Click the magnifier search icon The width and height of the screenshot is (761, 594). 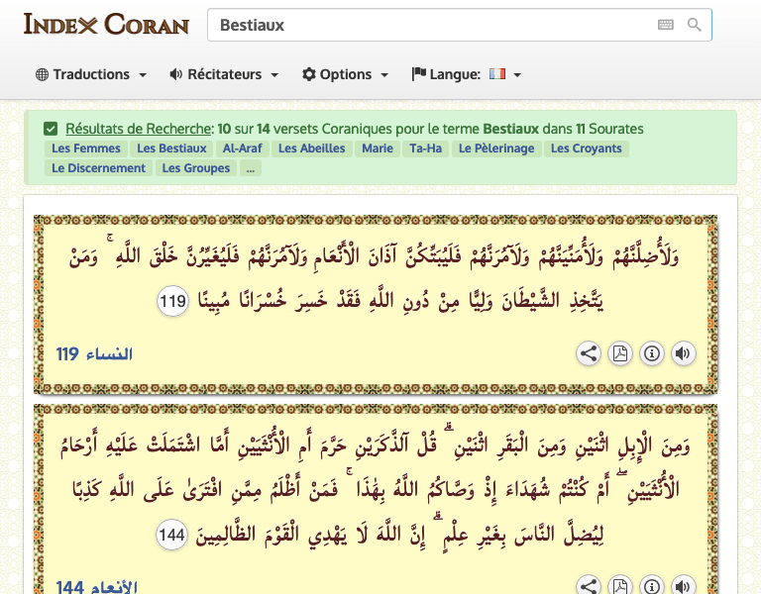[x=694, y=24]
